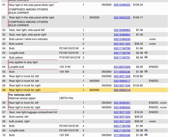The height and width of the screenshot is (137, 182).
Task: View photo icon for item 09 Longlife bulb
Action: coord(146,130)
